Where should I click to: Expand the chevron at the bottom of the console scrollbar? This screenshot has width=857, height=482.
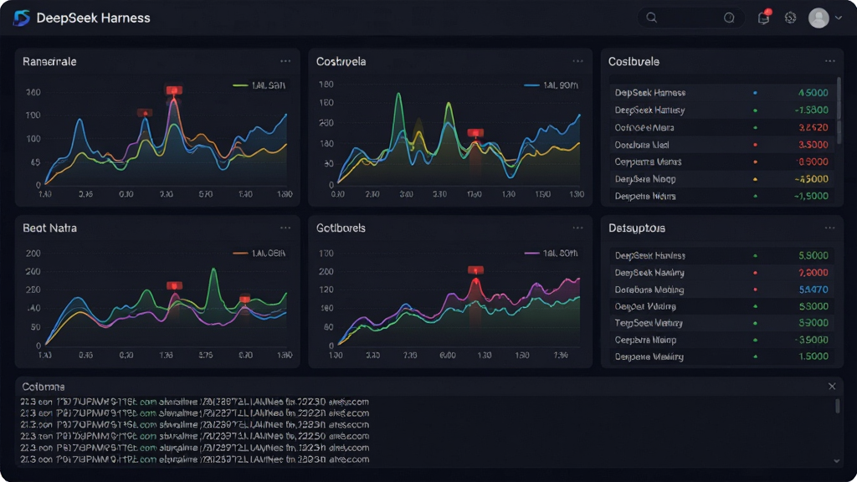click(837, 461)
